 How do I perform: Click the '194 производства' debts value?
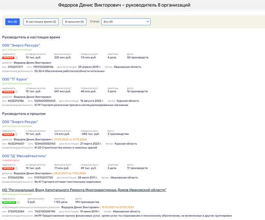click(x=87, y=202)
